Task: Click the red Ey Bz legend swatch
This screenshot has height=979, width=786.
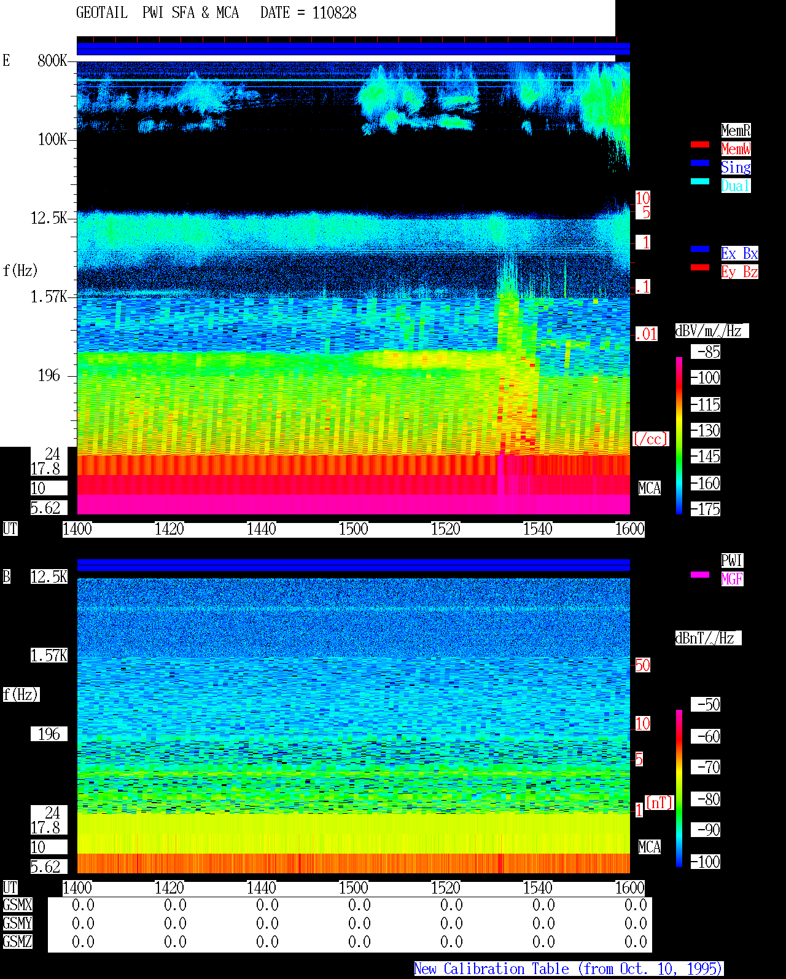Action: tap(700, 267)
